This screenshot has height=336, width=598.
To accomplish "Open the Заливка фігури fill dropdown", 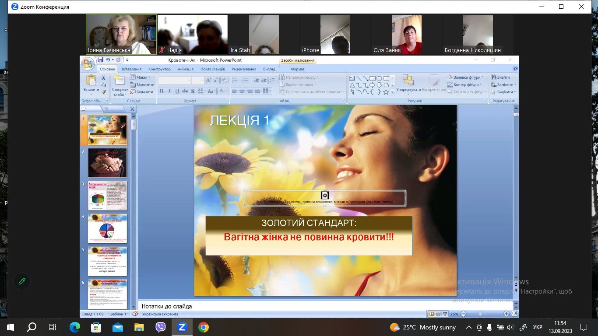I will coord(466,77).
